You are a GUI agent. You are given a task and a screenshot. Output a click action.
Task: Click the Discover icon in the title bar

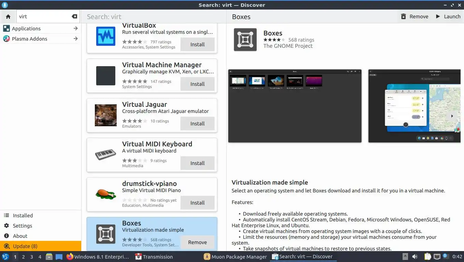click(x=4, y=5)
